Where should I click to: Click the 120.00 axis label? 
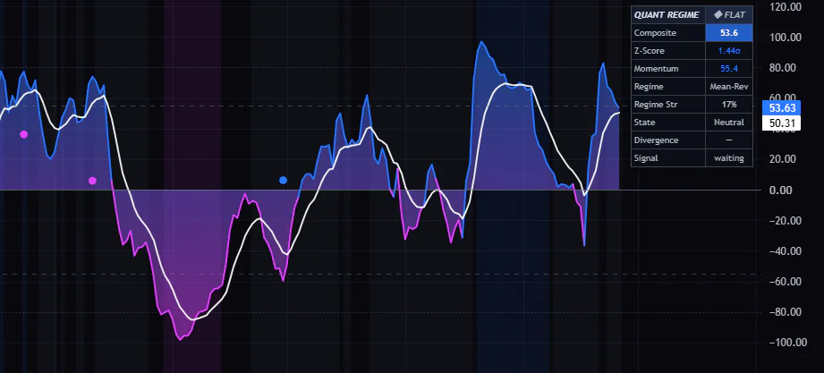point(786,7)
